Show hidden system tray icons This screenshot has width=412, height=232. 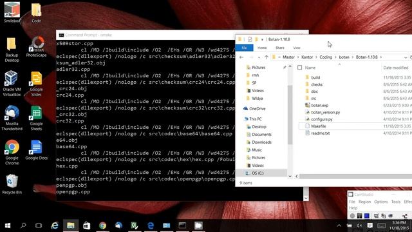(x=339, y=226)
